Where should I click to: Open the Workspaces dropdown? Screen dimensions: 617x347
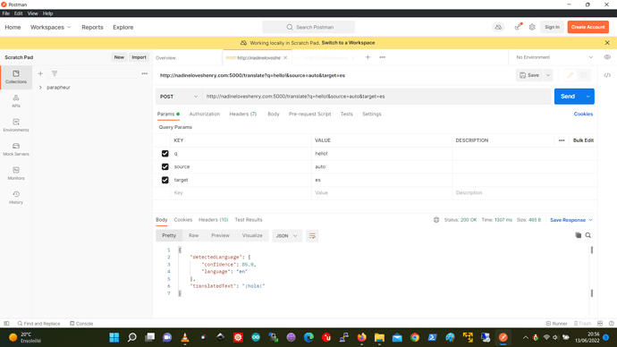click(x=50, y=27)
